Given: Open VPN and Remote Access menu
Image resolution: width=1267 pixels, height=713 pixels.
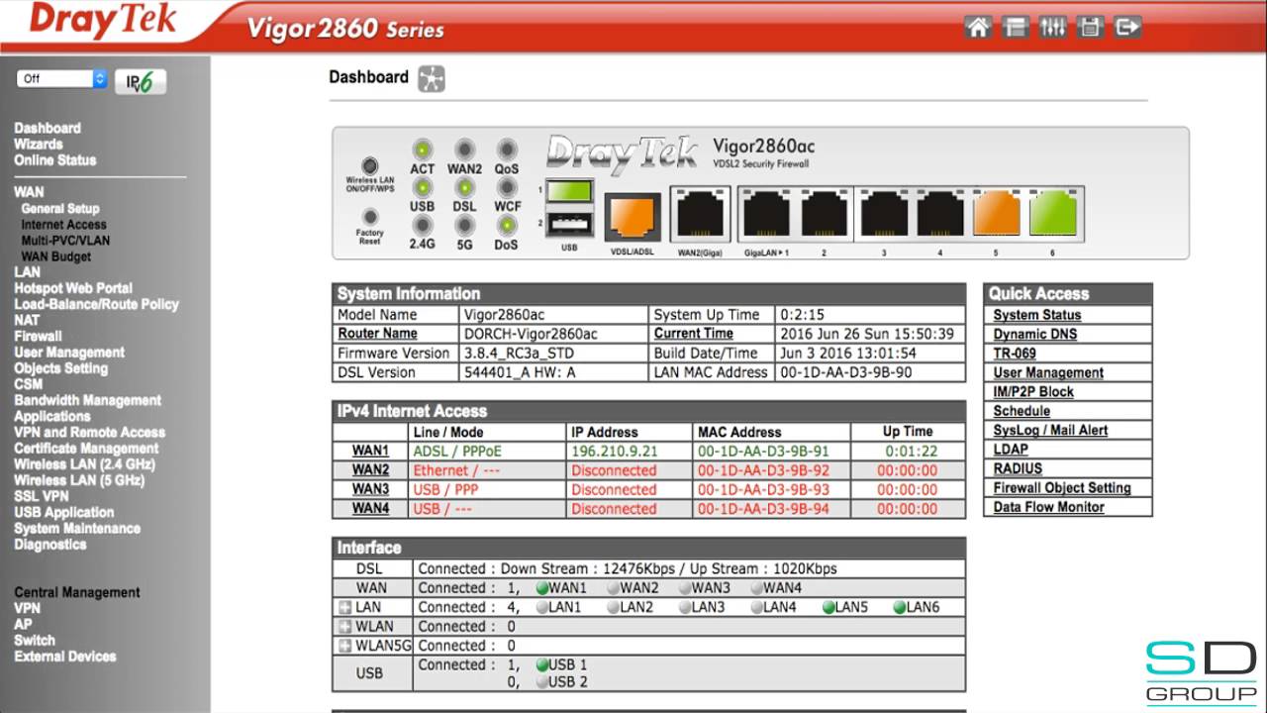Looking at the screenshot, I should (89, 432).
